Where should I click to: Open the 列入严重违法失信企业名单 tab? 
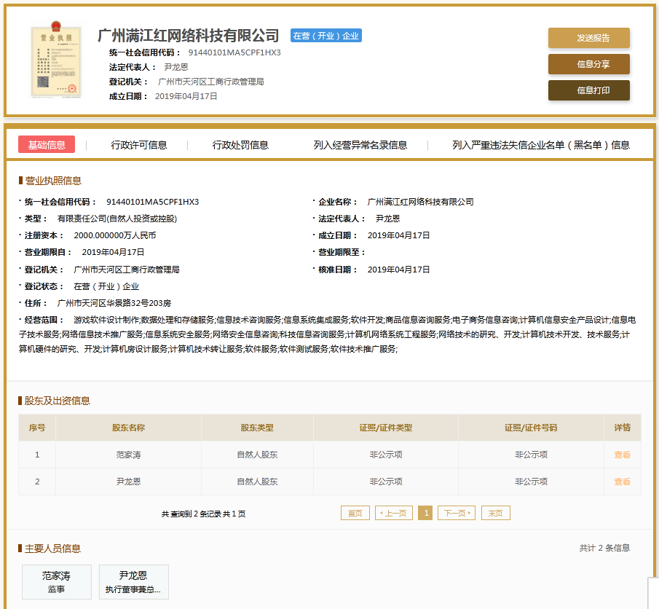[x=540, y=145]
